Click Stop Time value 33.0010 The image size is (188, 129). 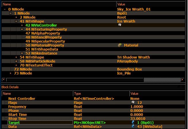pyautogui.click(x=138, y=118)
